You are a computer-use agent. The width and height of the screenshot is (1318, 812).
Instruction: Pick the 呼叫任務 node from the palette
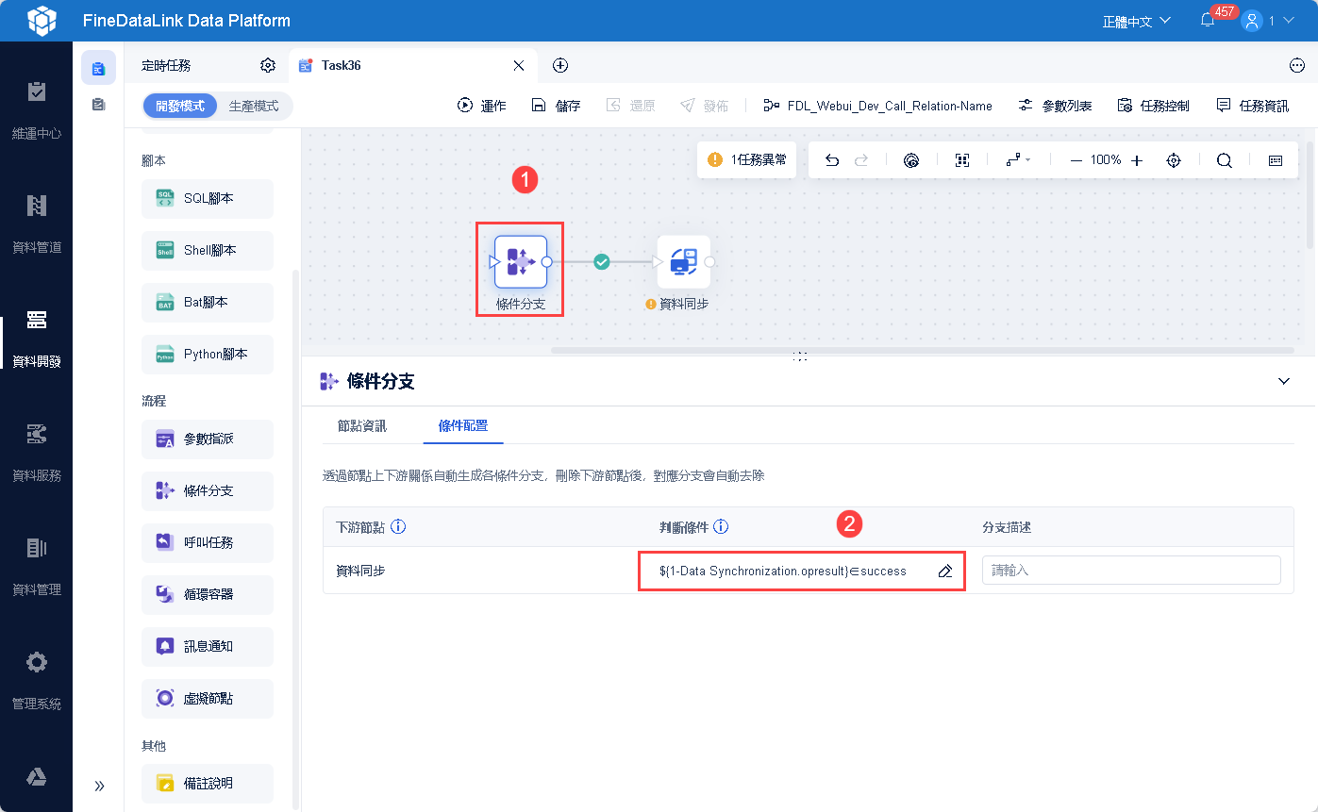(208, 543)
